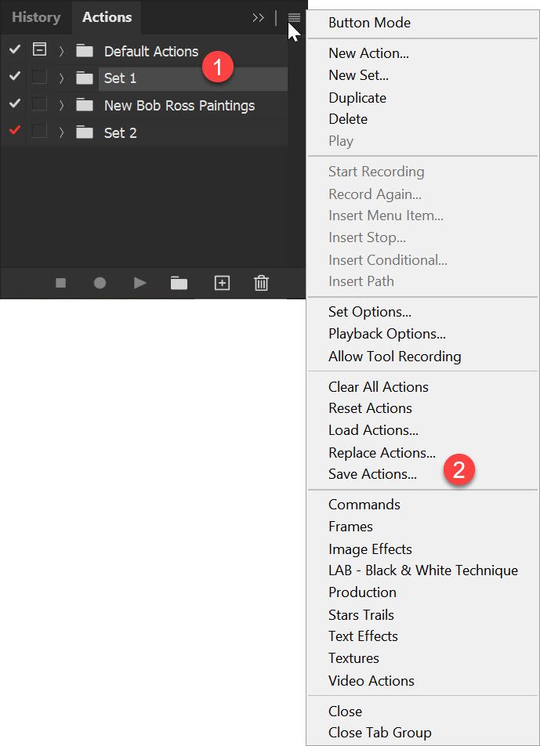Click the double-arrow panel collapse icon
540x746 pixels.
click(x=259, y=17)
